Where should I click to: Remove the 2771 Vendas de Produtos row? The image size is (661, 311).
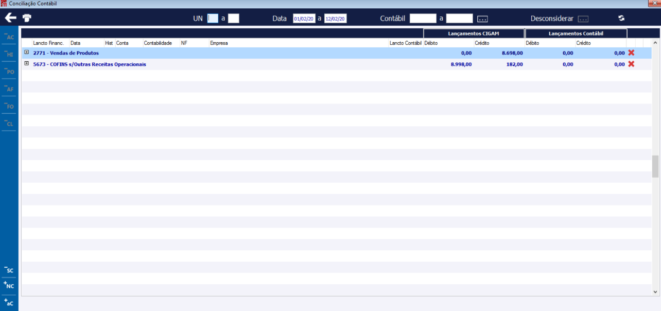pyautogui.click(x=631, y=53)
